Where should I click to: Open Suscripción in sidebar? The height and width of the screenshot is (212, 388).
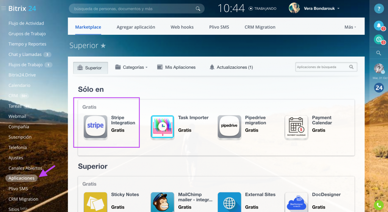(20, 137)
